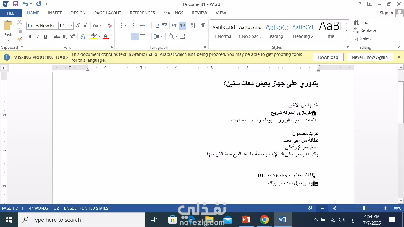The width and height of the screenshot is (404, 227).
Task: Grow the font size
Action: (x=78, y=26)
